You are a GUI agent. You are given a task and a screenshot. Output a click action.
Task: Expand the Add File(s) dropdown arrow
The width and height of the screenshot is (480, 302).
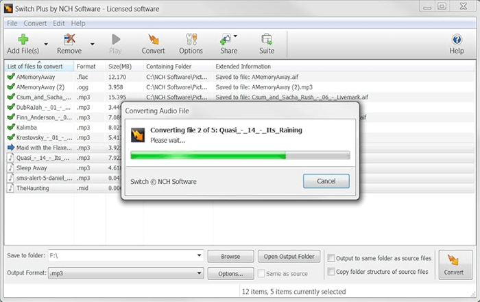point(46,45)
